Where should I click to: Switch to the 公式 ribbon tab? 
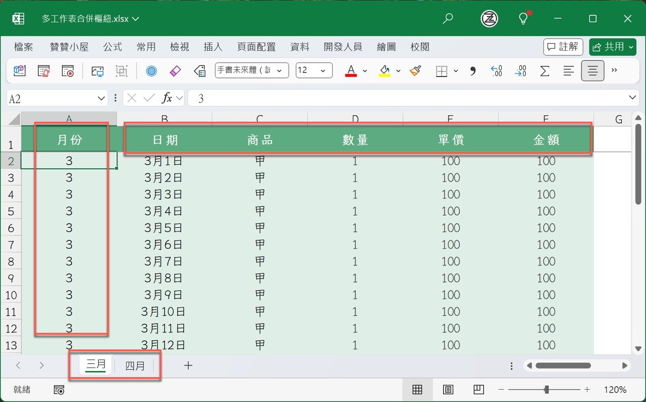113,47
